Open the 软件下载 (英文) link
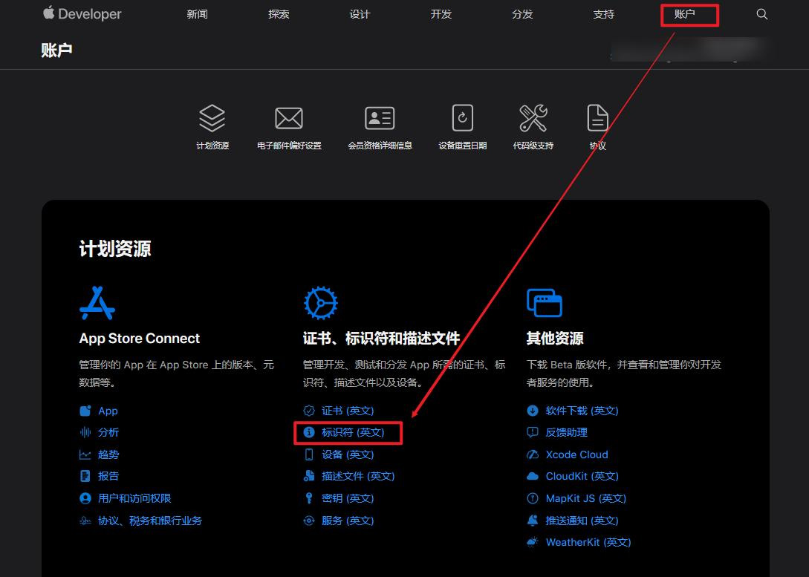The image size is (809, 577). pyautogui.click(x=582, y=411)
